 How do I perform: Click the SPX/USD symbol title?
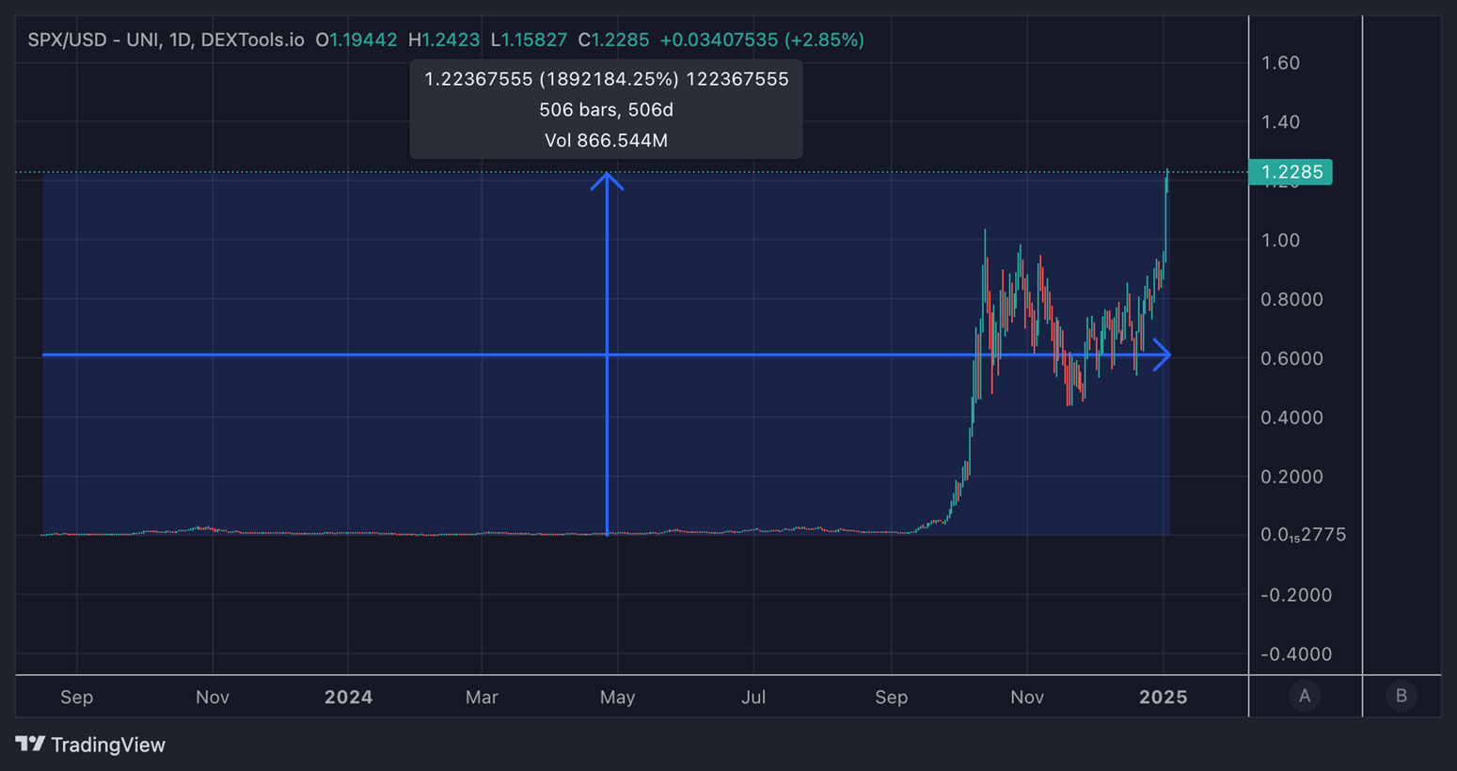point(166,40)
